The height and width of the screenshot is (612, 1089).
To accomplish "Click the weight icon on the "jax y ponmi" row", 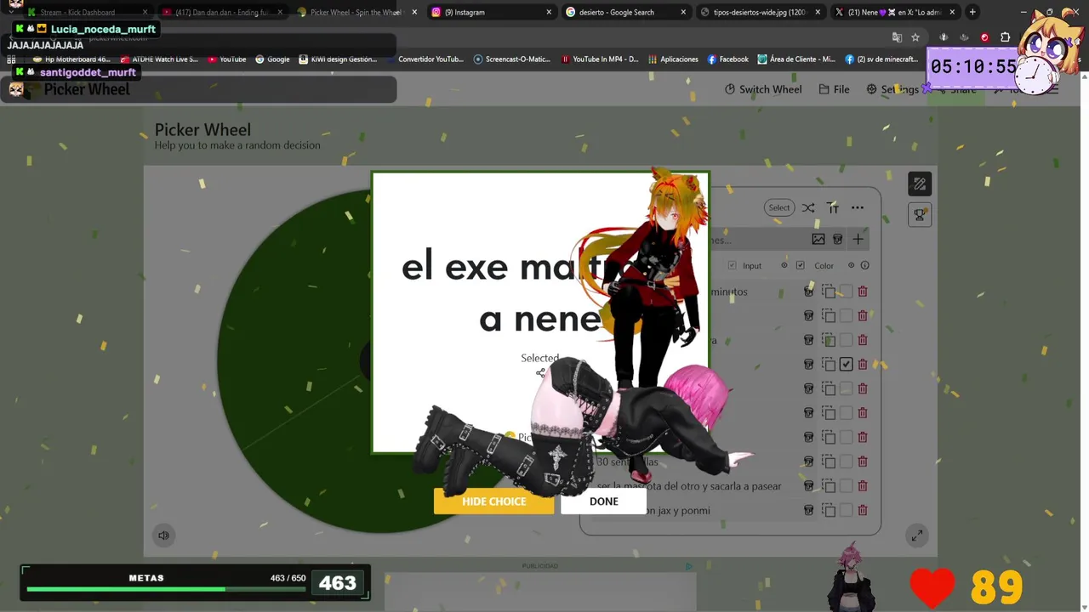I will tap(808, 510).
